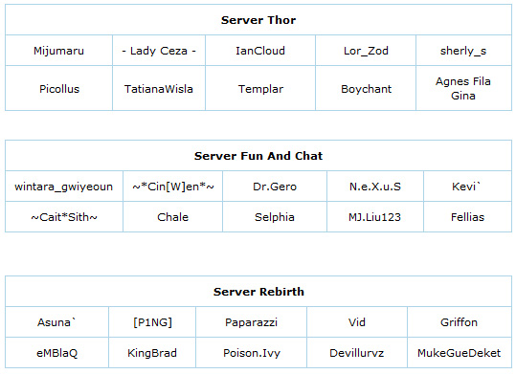Select Lor_Zod in the Thor table
Image resolution: width=516 pixels, height=374 pixels.
(366, 51)
